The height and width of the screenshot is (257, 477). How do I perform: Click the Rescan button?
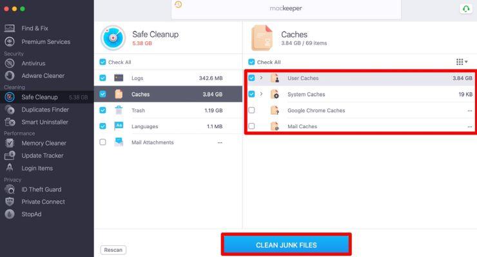click(x=113, y=250)
